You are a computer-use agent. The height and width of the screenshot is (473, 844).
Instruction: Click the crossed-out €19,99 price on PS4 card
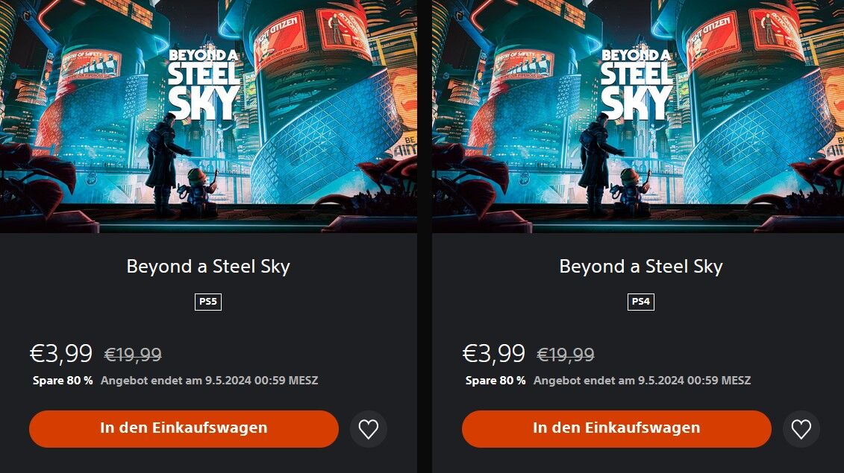566,355
